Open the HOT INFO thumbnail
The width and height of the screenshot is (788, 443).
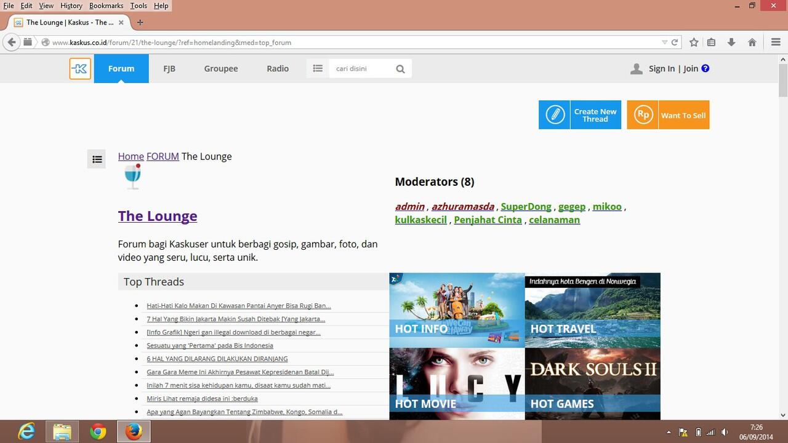click(457, 310)
